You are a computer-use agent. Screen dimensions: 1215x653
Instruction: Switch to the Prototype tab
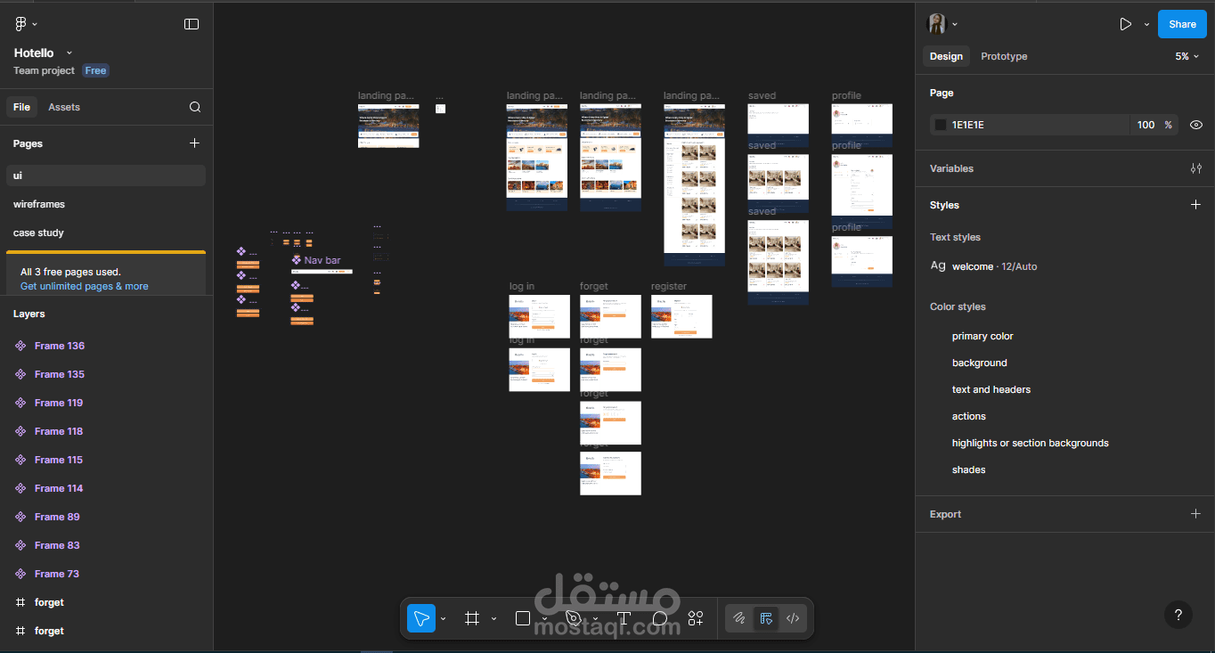coord(1004,56)
